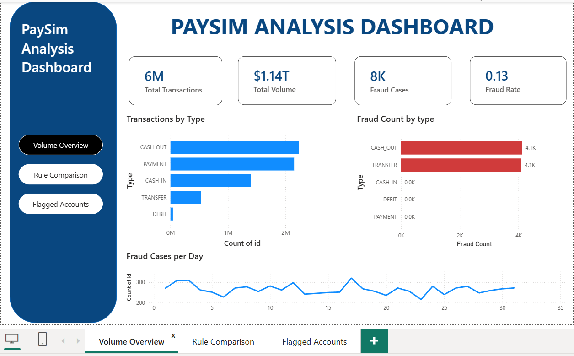
Task: Click the Count of id axis label under Transactions by Type
Action: [242, 243]
